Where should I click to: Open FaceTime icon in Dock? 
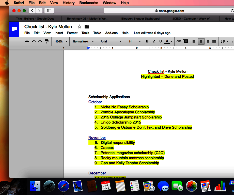pyautogui.click(x=177, y=186)
